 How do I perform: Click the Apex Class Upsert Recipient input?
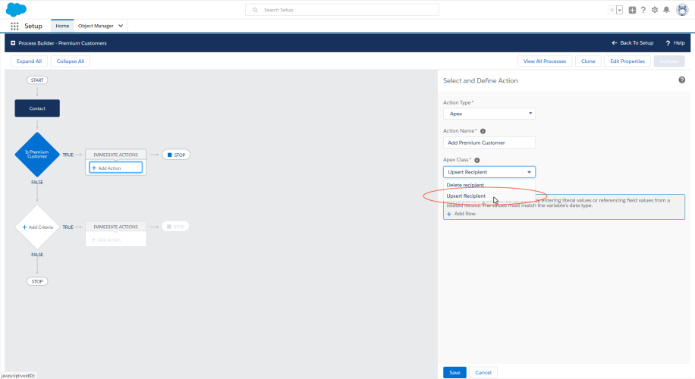[x=483, y=172]
